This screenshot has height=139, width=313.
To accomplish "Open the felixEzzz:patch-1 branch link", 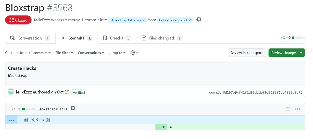I will [x=175, y=20].
